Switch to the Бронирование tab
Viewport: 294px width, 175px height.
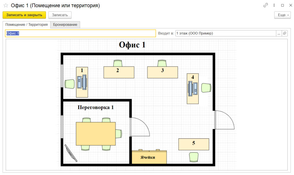[x=65, y=25]
